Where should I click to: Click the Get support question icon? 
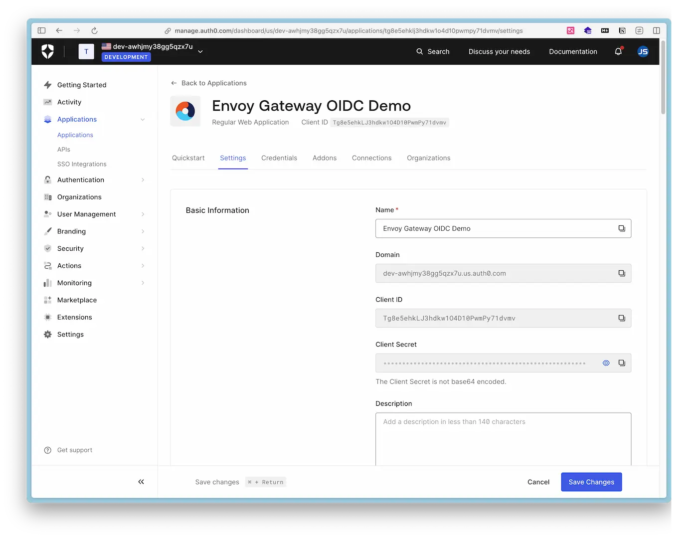(x=48, y=450)
